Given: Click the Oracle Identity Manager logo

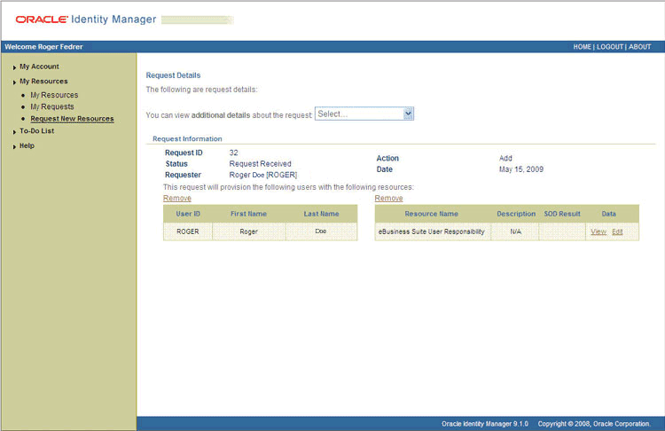Looking at the screenshot, I should 86,20.
